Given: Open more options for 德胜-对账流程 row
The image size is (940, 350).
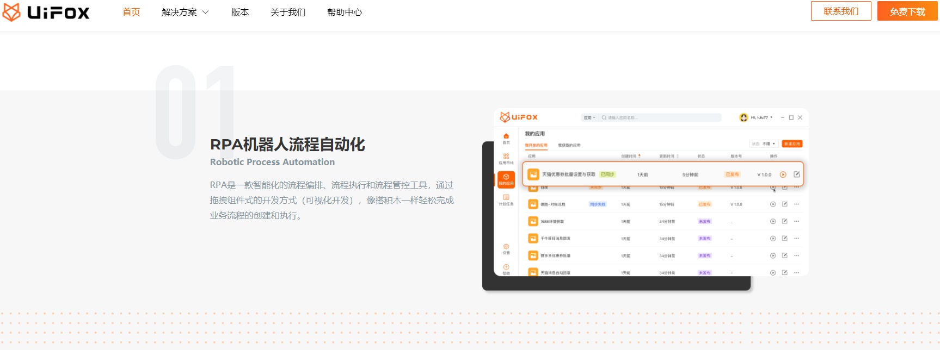Looking at the screenshot, I should 796,204.
